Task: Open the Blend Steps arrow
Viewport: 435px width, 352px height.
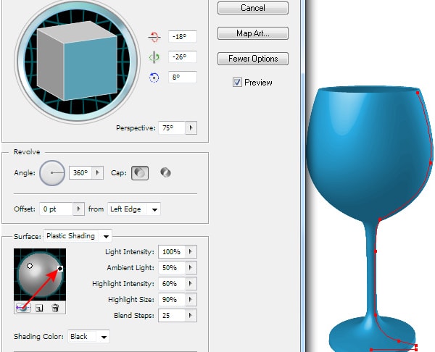Action: [191, 315]
